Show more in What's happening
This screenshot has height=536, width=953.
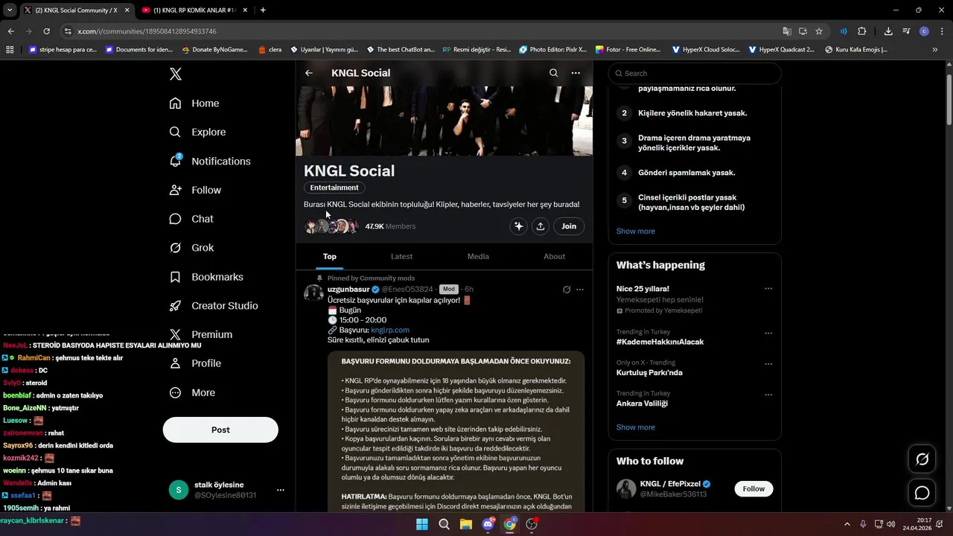[x=636, y=427]
